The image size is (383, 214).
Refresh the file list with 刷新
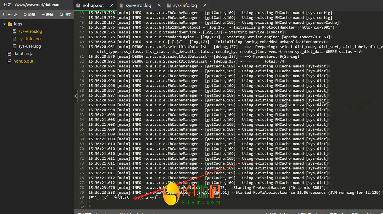tap(29, 15)
